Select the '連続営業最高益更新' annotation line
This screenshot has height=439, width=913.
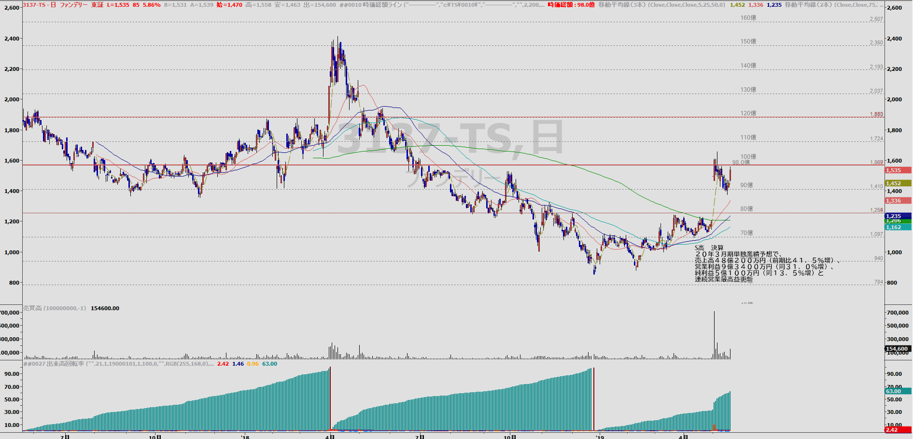[x=724, y=279]
